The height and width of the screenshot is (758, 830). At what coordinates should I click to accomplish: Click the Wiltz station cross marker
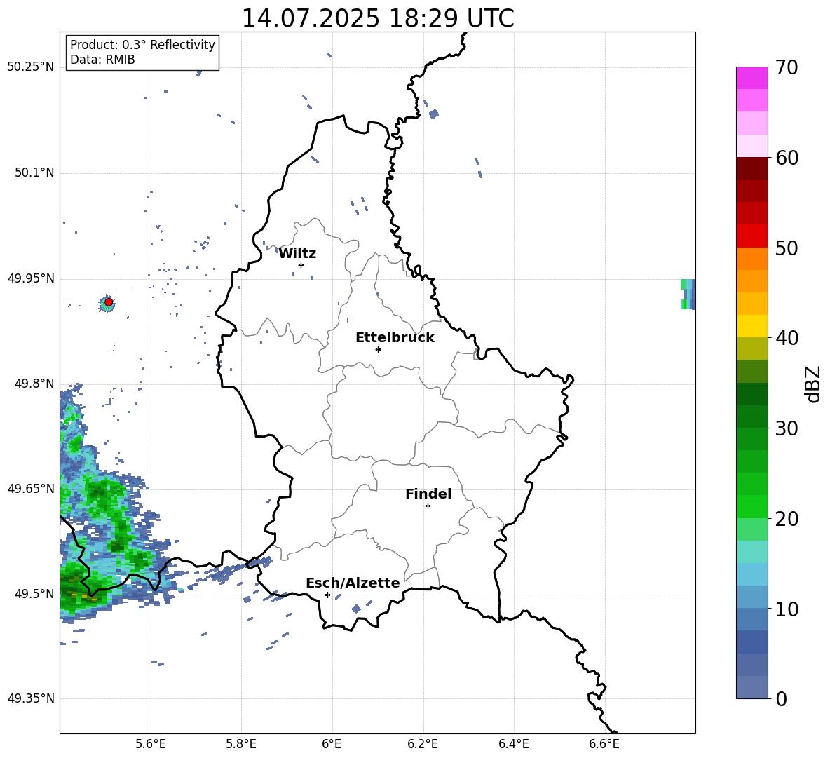[301, 265]
